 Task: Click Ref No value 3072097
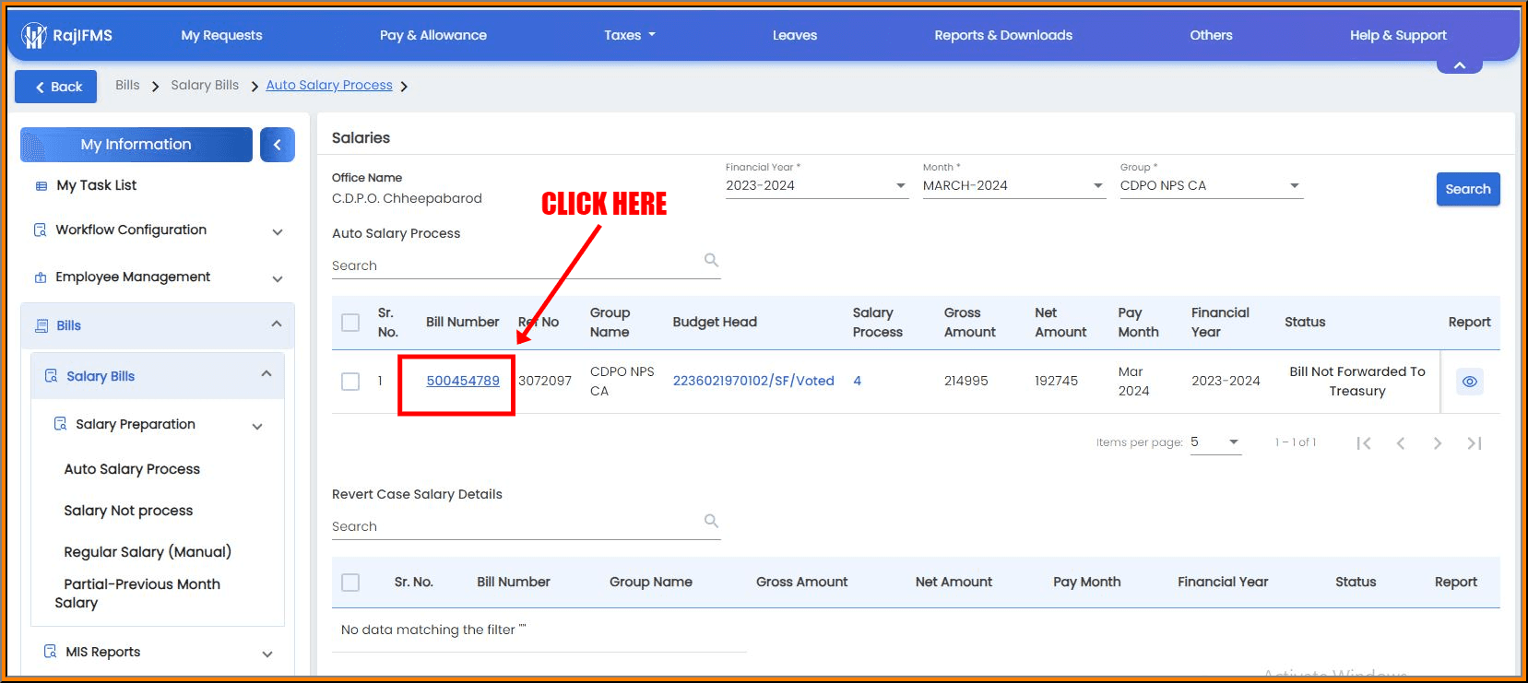coord(545,381)
